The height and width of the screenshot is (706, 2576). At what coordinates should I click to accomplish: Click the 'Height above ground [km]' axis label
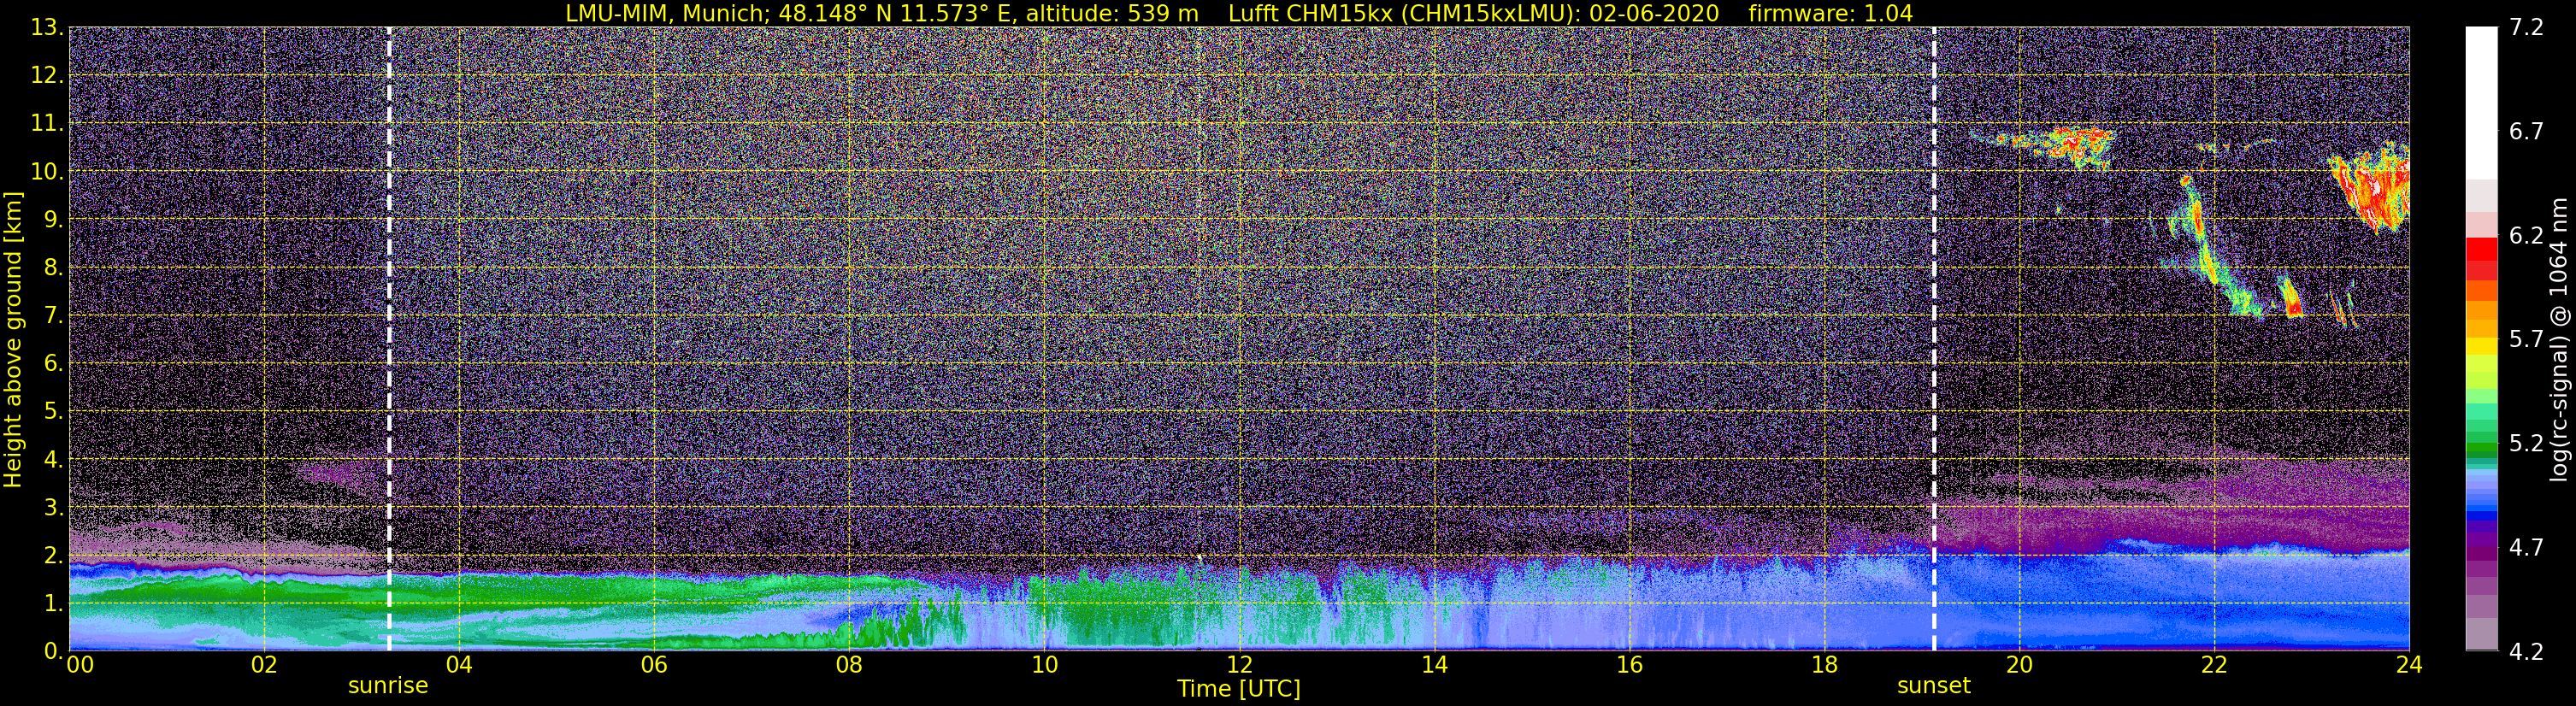point(13,339)
